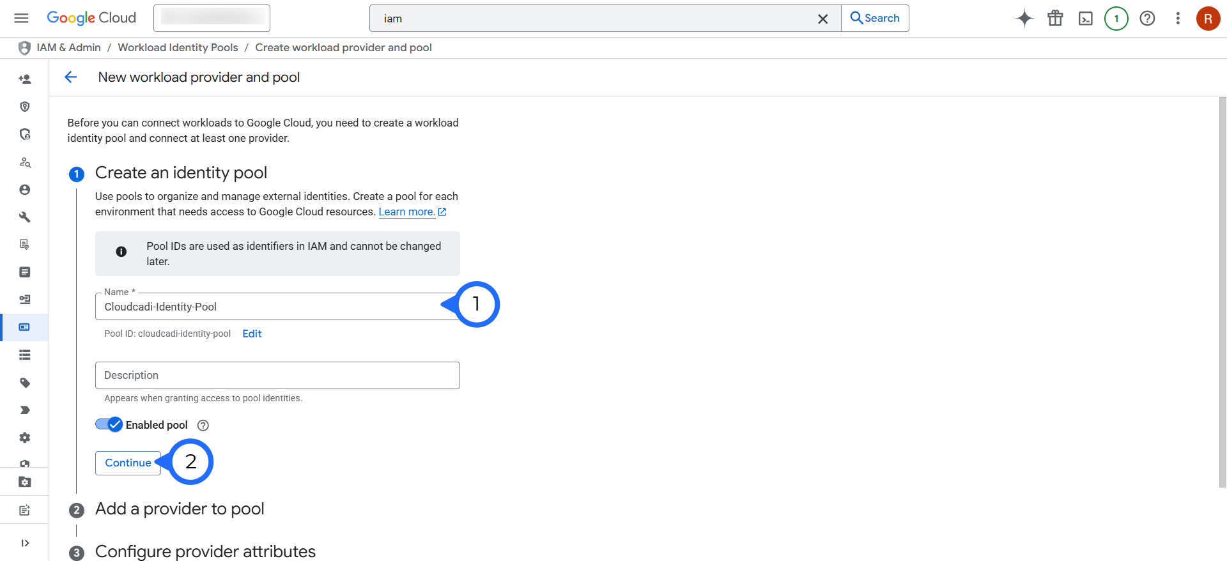Go to IAM & Admin breadcrumb

[68, 47]
